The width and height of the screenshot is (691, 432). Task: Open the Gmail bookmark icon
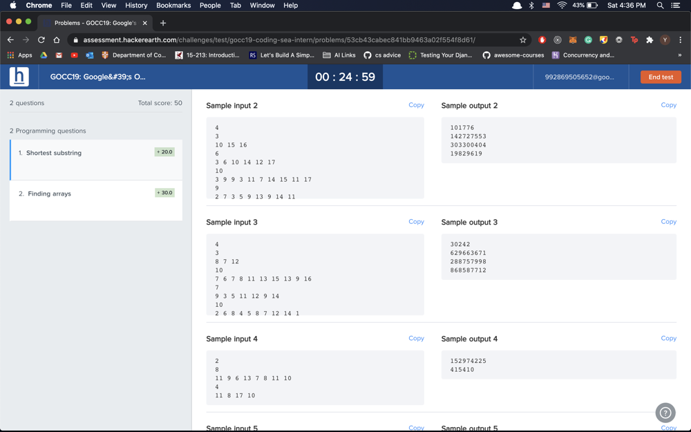coord(59,55)
